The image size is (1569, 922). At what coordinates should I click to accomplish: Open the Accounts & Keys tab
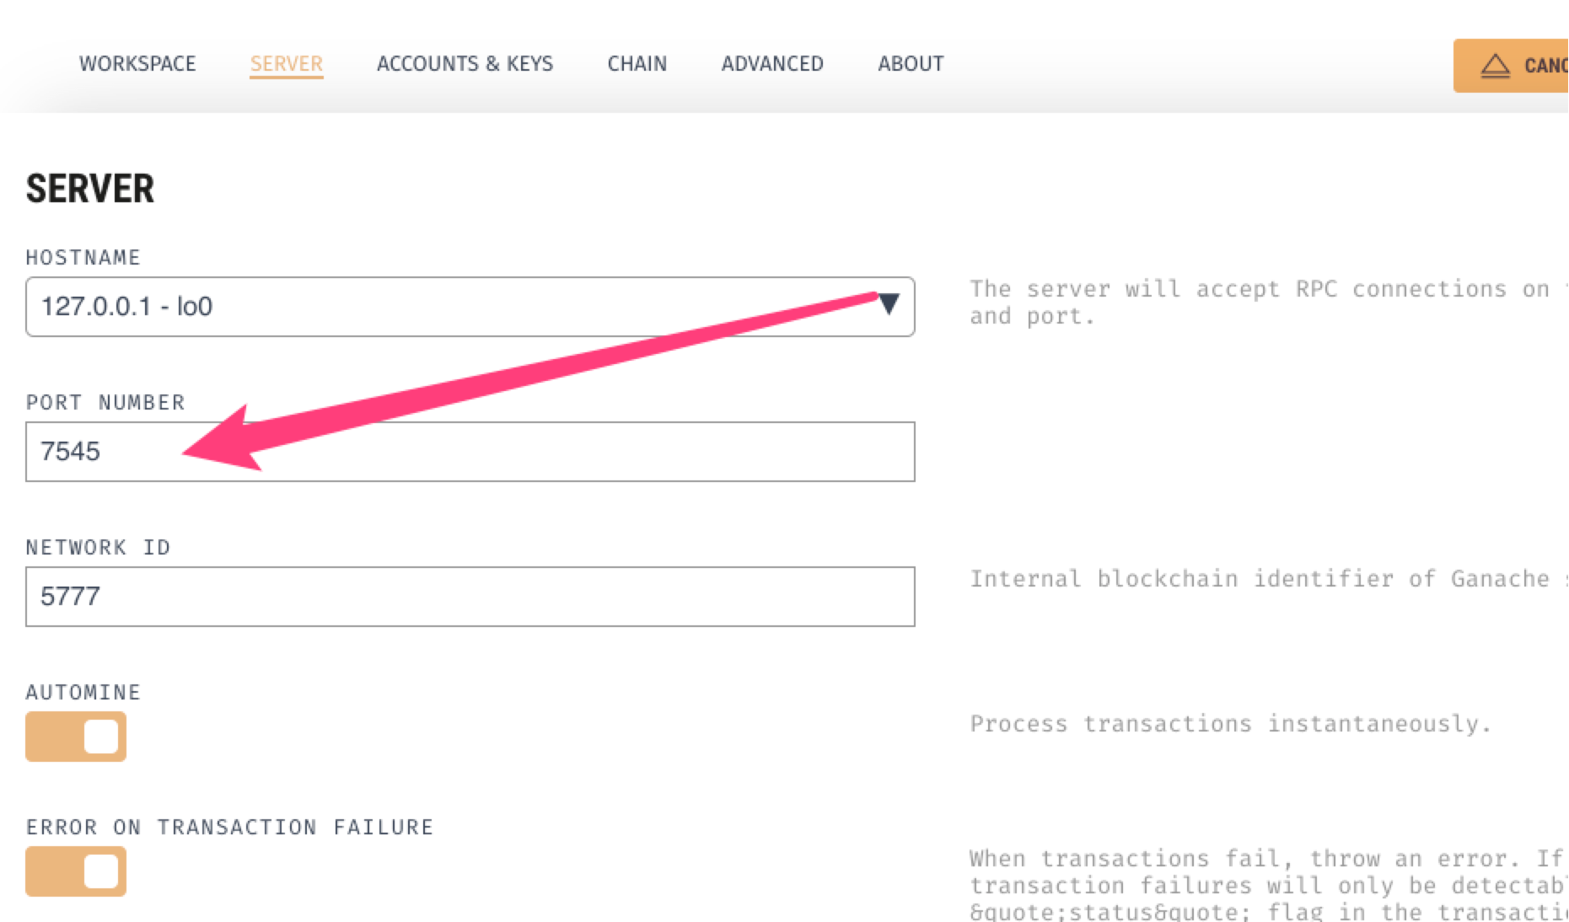[465, 64]
